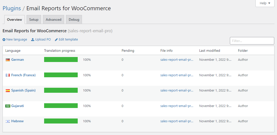The width and height of the screenshot is (277, 135).
Task: Click the New language plus icon
Action: pyautogui.click(x=4, y=39)
